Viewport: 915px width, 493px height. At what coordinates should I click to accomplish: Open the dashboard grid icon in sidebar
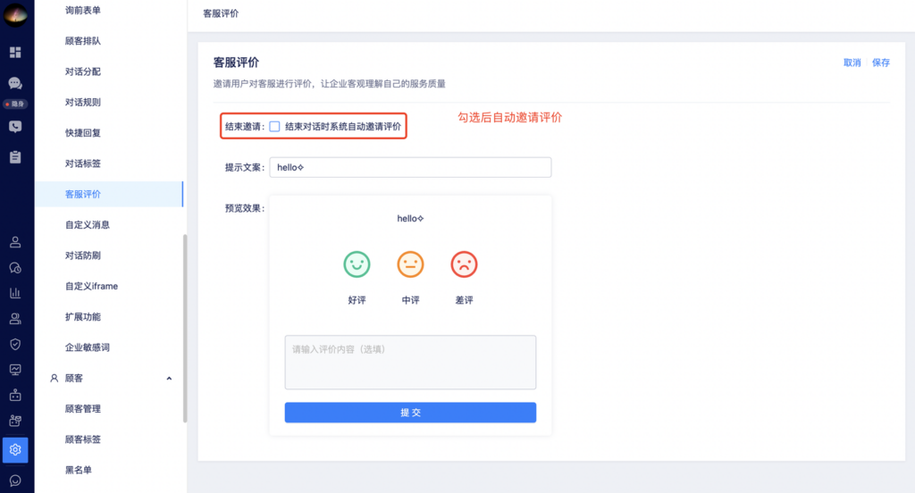point(15,53)
